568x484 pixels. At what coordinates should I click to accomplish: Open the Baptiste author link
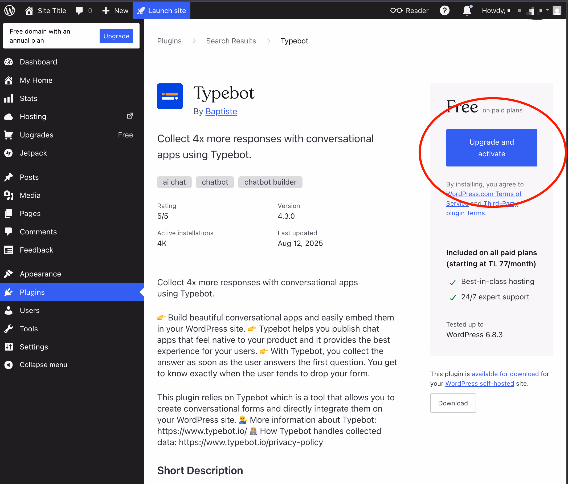coord(221,111)
